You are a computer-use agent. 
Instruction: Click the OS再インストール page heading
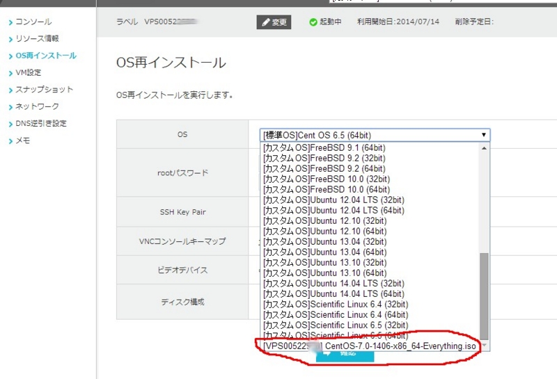point(171,63)
